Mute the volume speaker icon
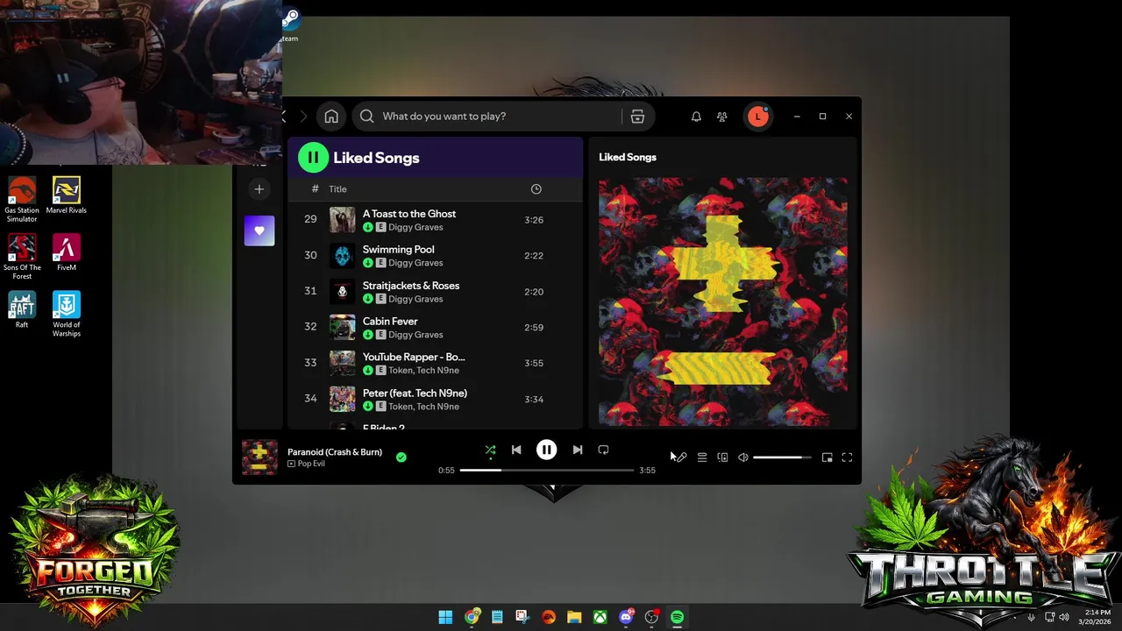Image resolution: width=1122 pixels, height=631 pixels. [x=743, y=457]
